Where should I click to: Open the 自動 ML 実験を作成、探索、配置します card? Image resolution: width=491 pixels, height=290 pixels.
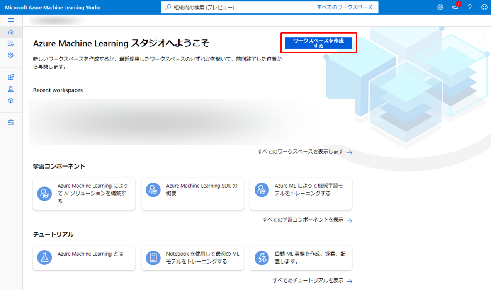click(x=301, y=258)
